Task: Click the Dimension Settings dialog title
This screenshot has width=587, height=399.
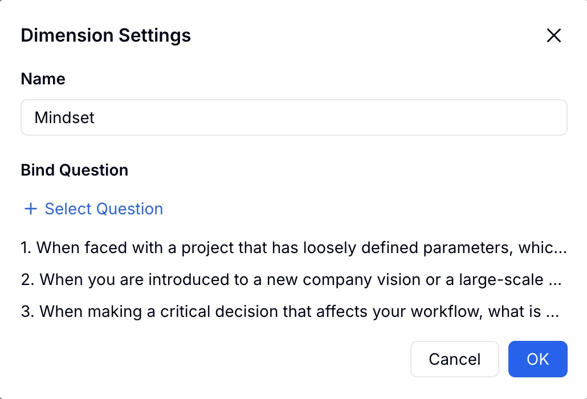Action: tap(105, 35)
